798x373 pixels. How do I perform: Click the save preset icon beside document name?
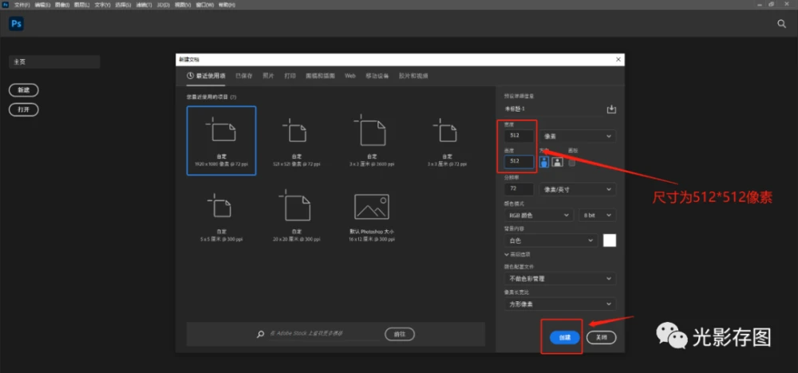[x=612, y=109]
